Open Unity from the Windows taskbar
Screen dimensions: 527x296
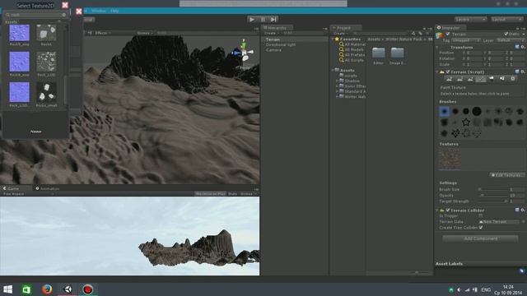tap(68, 289)
